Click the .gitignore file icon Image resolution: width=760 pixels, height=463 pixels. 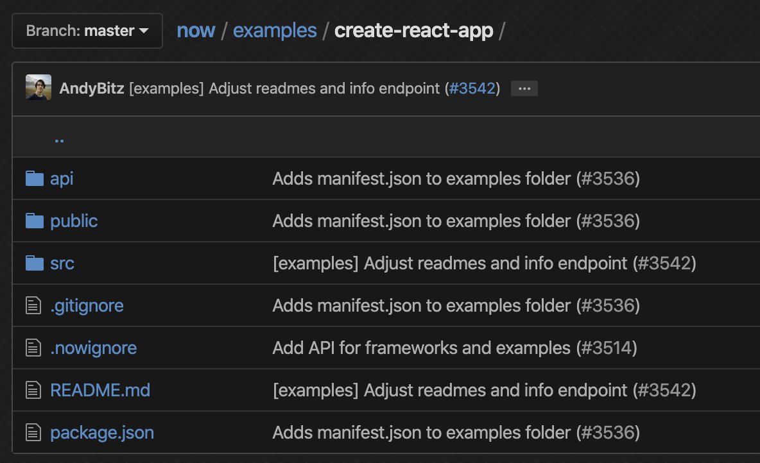(33, 306)
